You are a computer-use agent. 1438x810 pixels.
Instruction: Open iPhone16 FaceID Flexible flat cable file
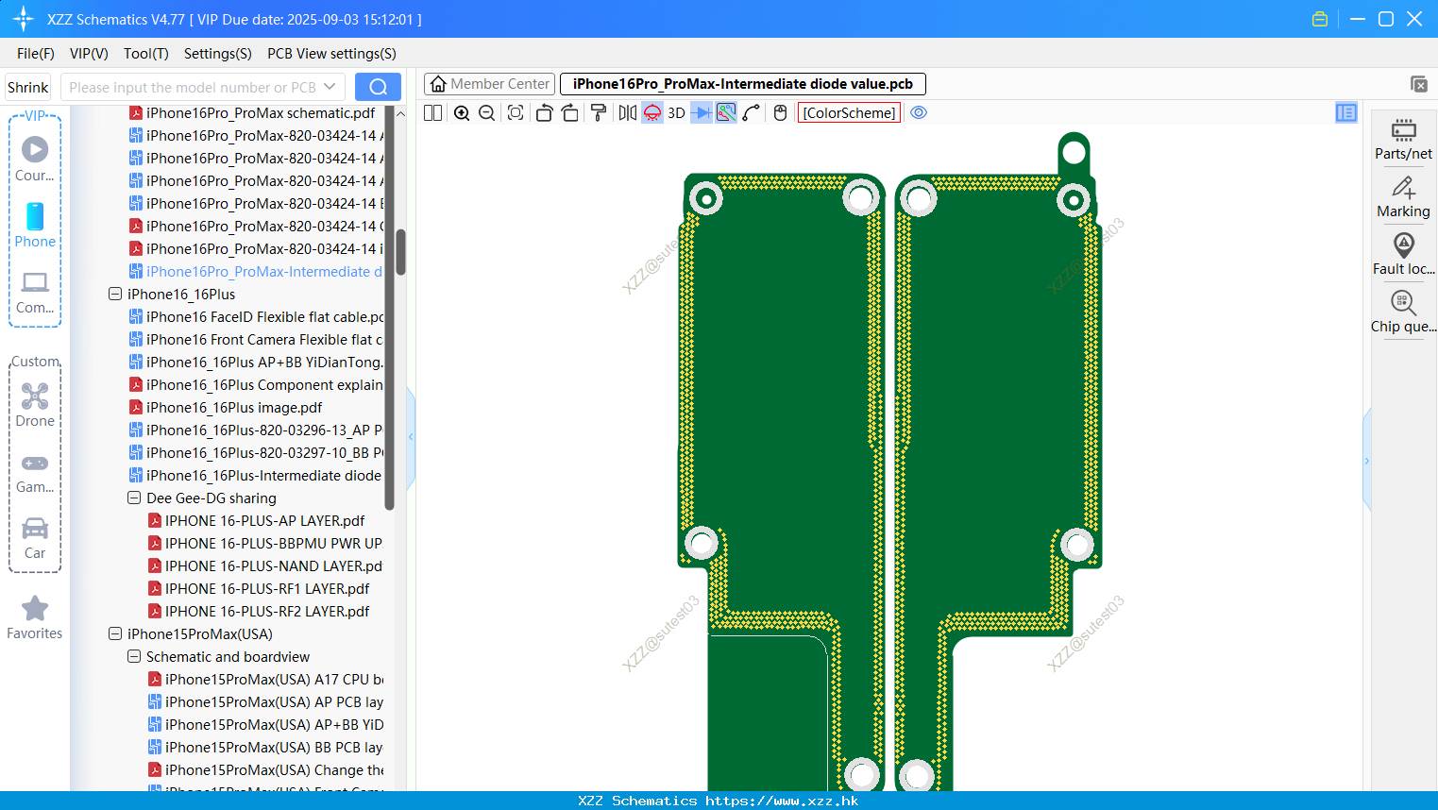click(256, 317)
